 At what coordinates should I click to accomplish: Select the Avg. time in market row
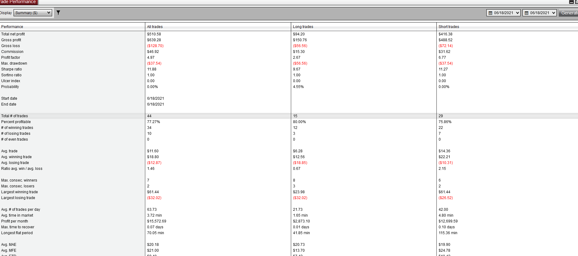pos(289,215)
